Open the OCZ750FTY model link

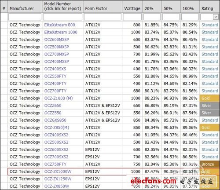tap(55, 164)
